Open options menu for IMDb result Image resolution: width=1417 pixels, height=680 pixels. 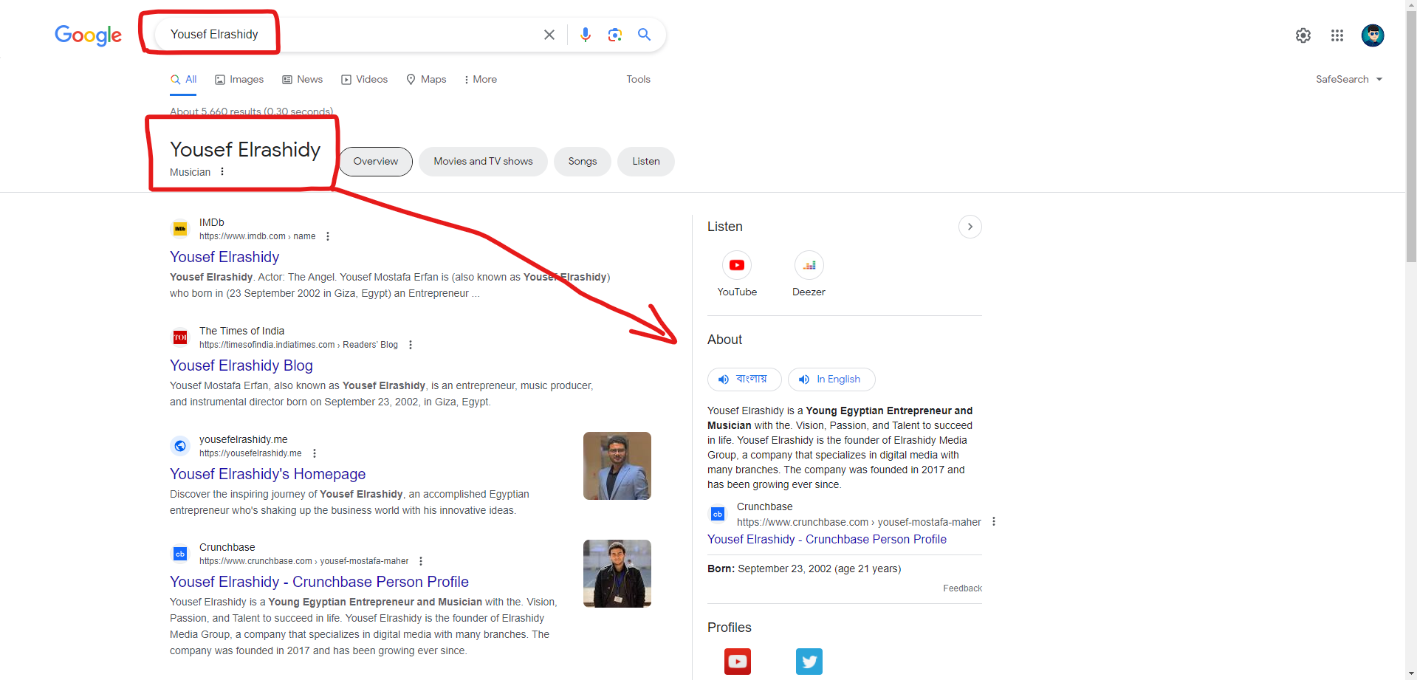click(328, 236)
